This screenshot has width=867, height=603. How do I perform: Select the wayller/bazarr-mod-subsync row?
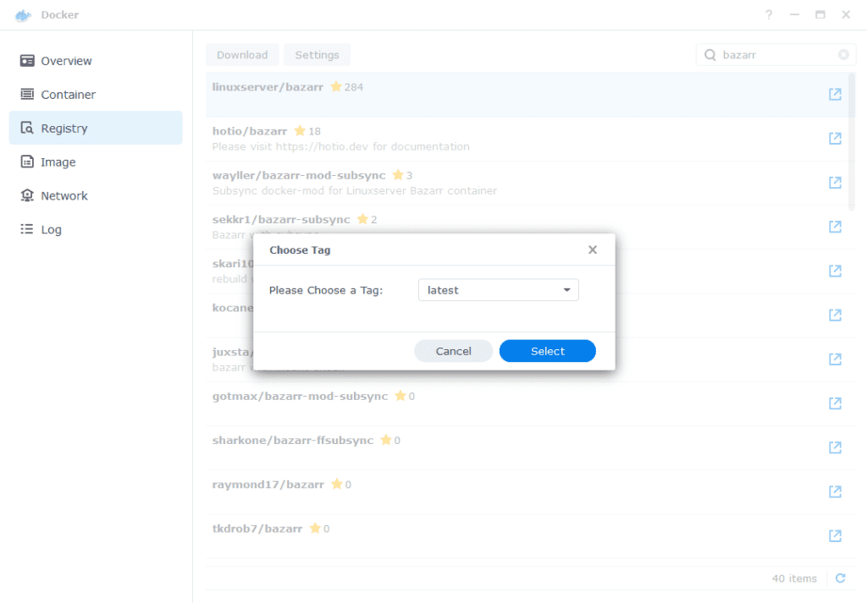tap(527, 183)
